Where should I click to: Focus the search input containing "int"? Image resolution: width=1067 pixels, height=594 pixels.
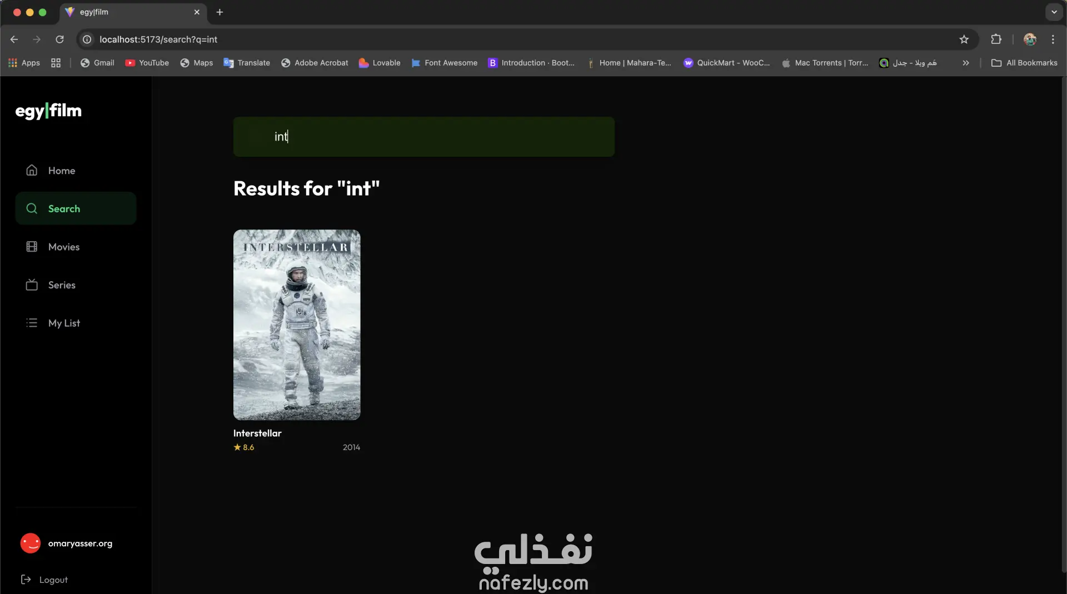423,137
